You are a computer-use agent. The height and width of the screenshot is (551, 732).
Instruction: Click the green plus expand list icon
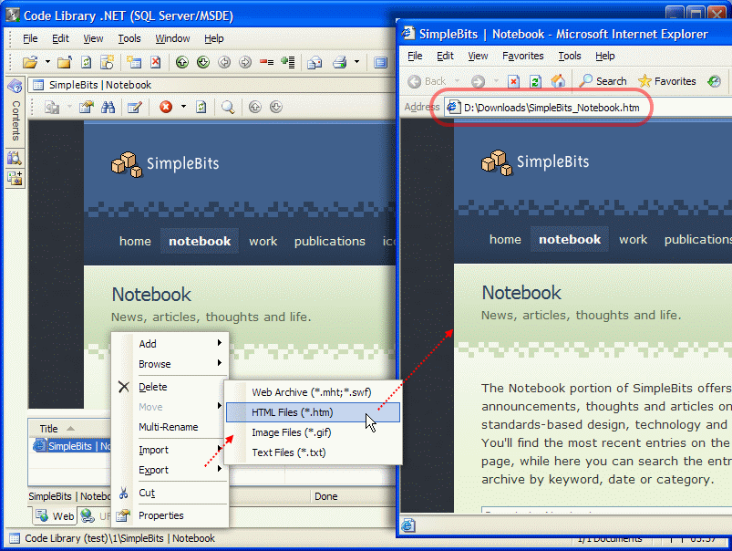click(x=288, y=62)
